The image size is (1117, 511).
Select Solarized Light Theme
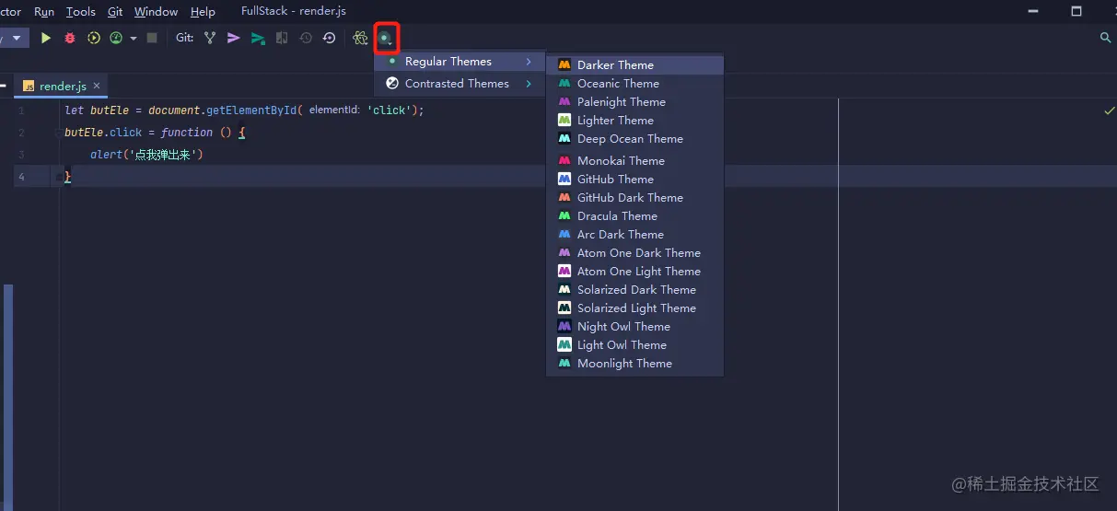[634, 308]
